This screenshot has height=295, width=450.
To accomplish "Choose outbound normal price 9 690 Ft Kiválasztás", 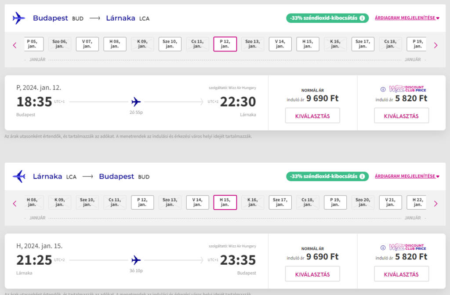I will point(312,116).
